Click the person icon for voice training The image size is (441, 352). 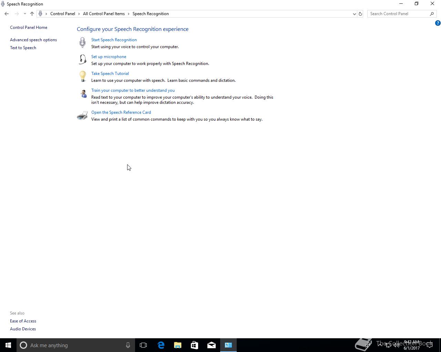click(83, 93)
